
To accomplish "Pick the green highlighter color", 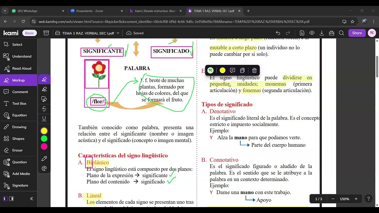I will 44,138.
